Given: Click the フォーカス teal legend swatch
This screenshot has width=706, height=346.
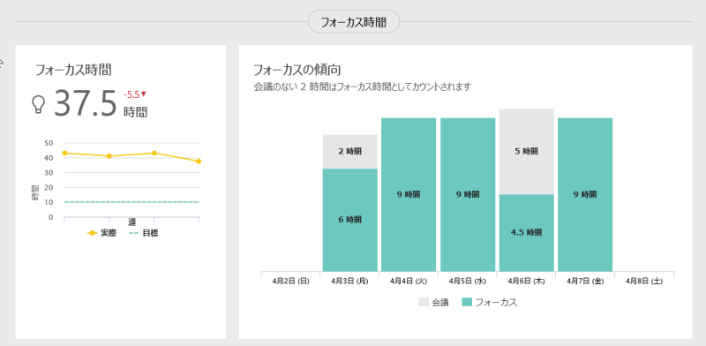Looking at the screenshot, I should [x=468, y=302].
